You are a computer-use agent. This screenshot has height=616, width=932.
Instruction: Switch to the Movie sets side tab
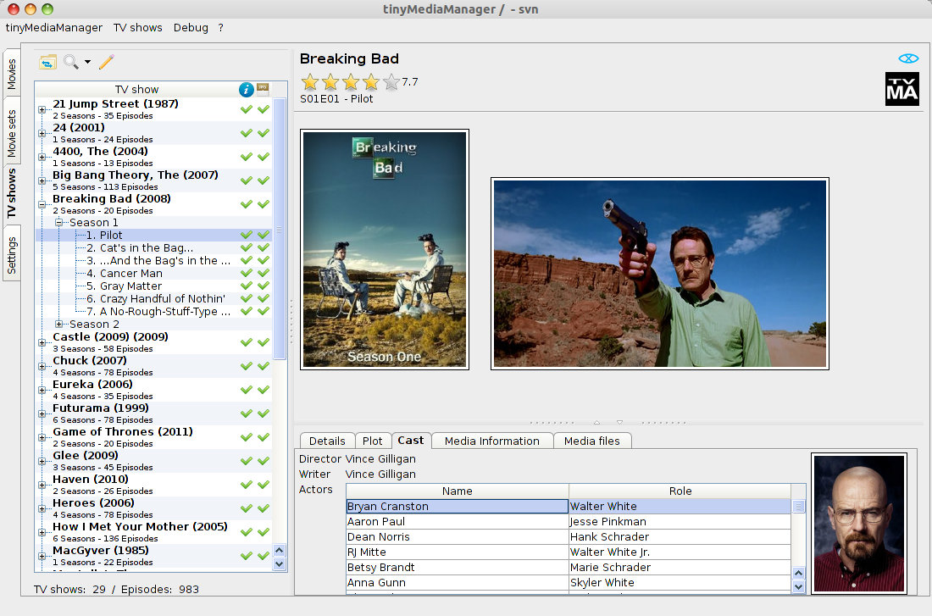[x=12, y=133]
